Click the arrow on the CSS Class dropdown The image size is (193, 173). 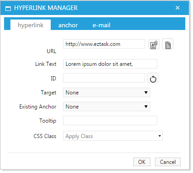[159, 136]
